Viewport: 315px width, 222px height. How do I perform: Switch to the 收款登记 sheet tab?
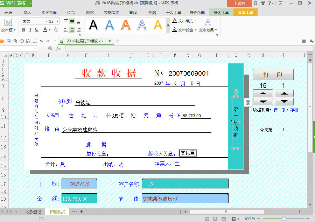click(x=34, y=211)
